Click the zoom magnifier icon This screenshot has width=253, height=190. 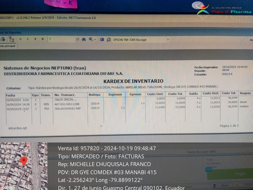[x=91, y=39]
